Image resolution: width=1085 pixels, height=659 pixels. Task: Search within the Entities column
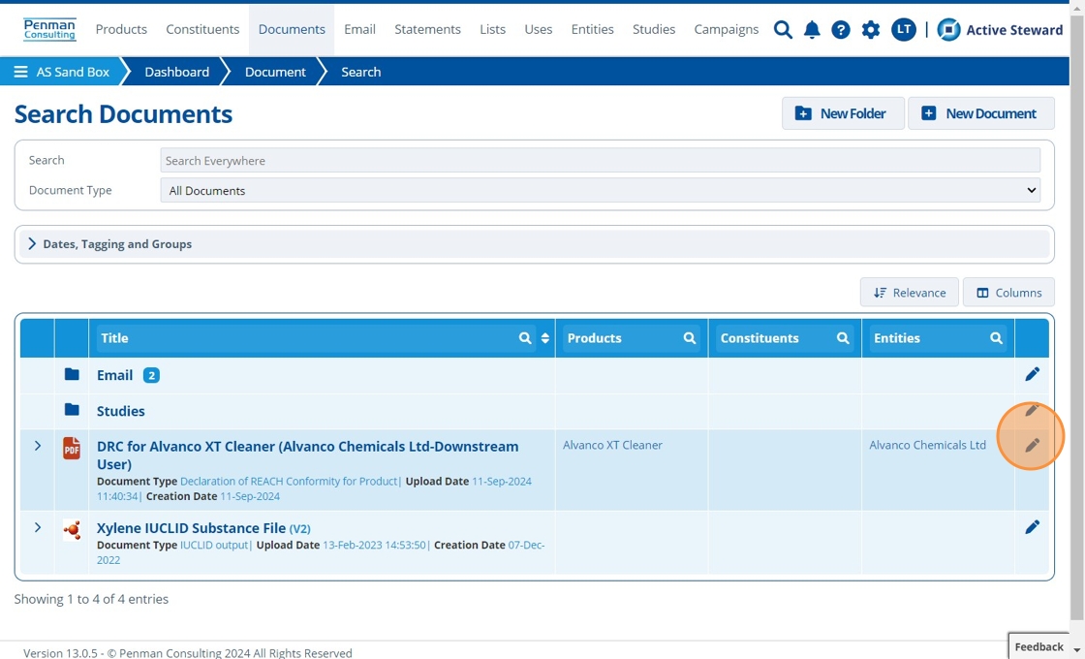(996, 338)
